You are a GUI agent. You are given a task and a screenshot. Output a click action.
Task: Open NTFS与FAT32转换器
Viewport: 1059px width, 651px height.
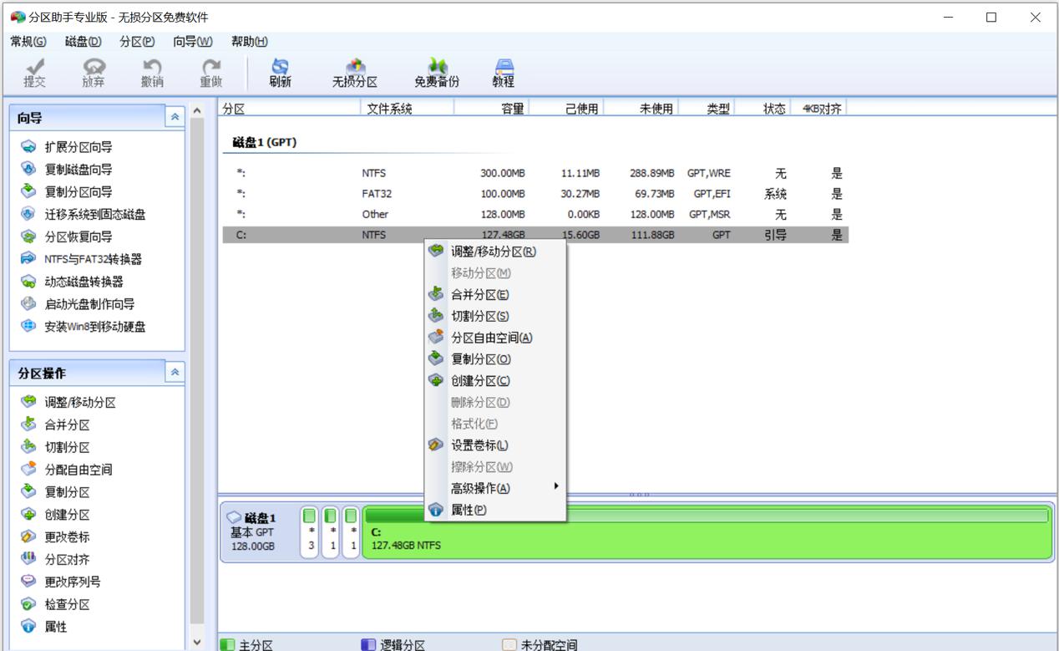[x=82, y=260]
